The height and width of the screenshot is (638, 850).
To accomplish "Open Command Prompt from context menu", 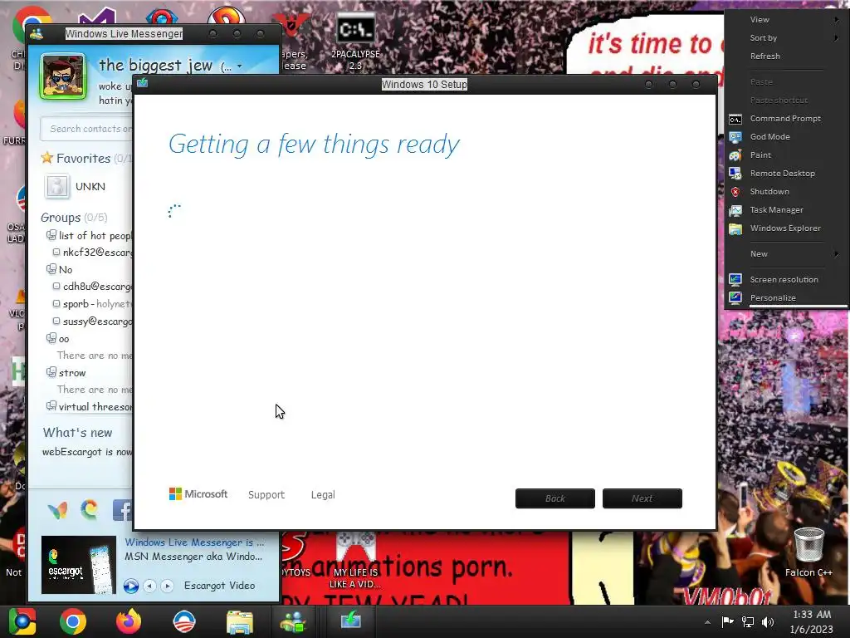I will [x=785, y=118].
